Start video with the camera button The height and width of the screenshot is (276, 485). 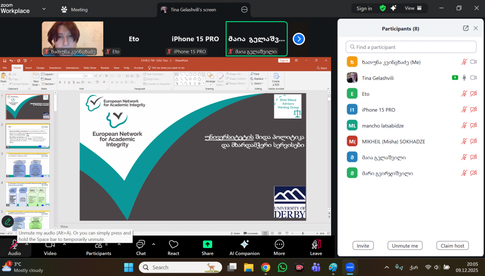[x=50, y=244]
